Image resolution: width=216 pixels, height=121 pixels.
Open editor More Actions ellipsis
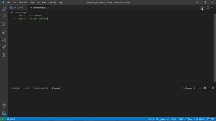click(212, 8)
